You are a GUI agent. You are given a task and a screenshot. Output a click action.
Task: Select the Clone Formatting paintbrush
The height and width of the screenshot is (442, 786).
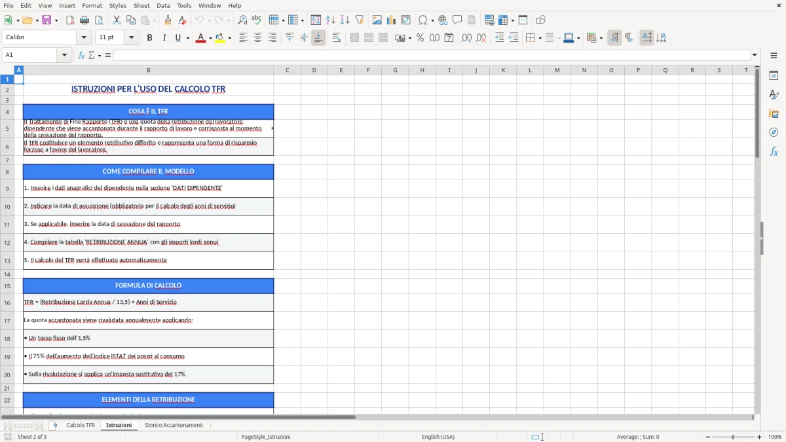pyautogui.click(x=168, y=20)
